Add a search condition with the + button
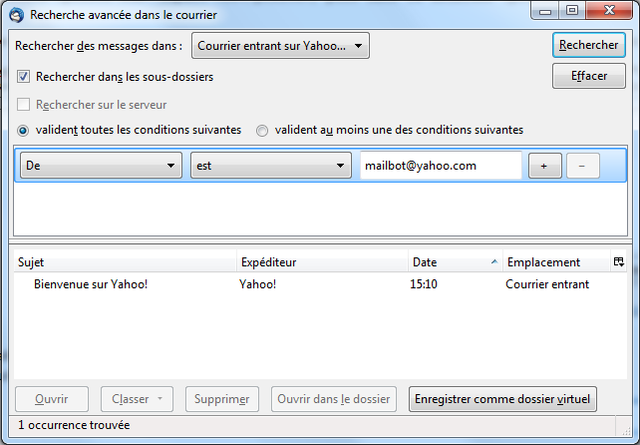The height and width of the screenshot is (445, 640). pos(545,166)
